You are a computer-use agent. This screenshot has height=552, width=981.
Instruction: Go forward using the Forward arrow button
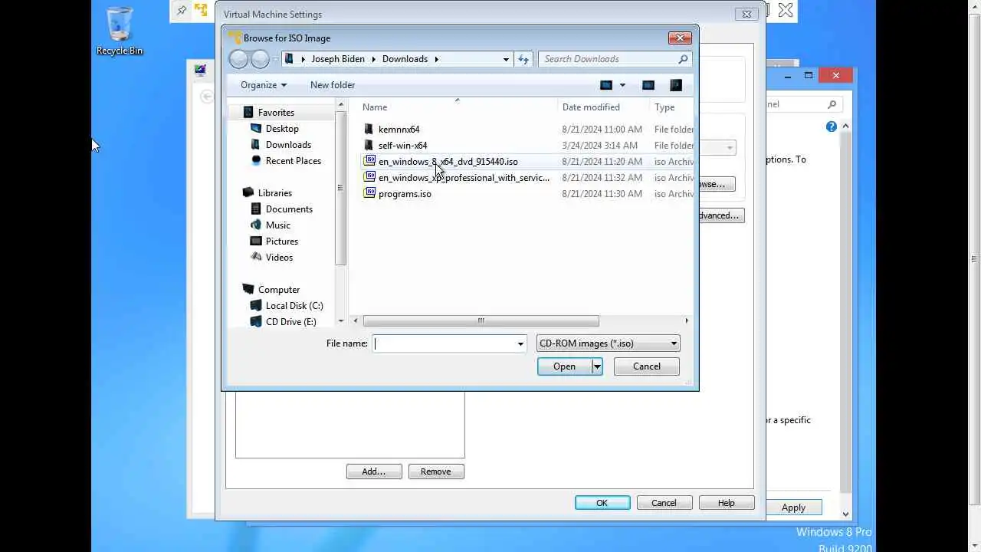pos(260,59)
